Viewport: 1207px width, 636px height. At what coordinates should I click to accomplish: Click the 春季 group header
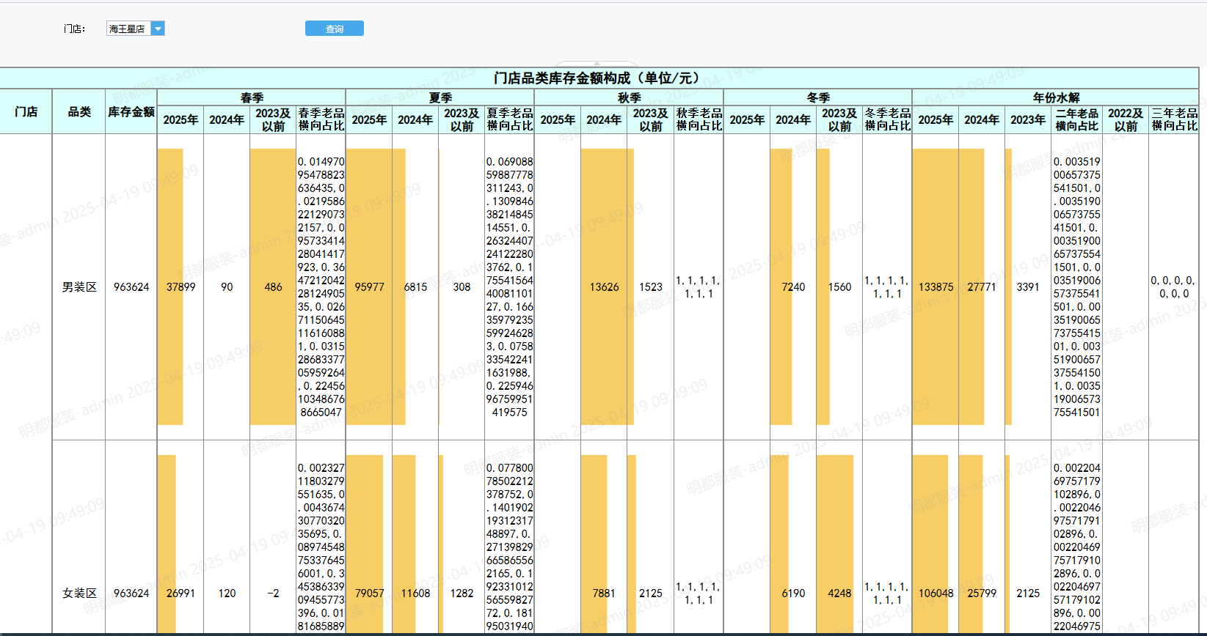coord(252,97)
